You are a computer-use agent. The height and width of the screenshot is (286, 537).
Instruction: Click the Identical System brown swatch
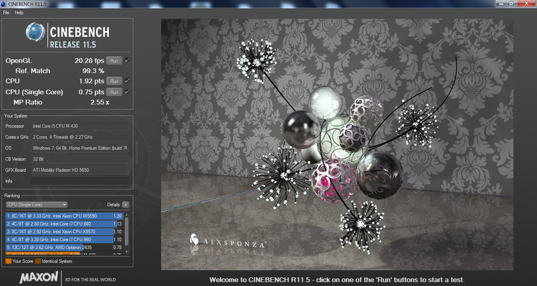(38, 261)
